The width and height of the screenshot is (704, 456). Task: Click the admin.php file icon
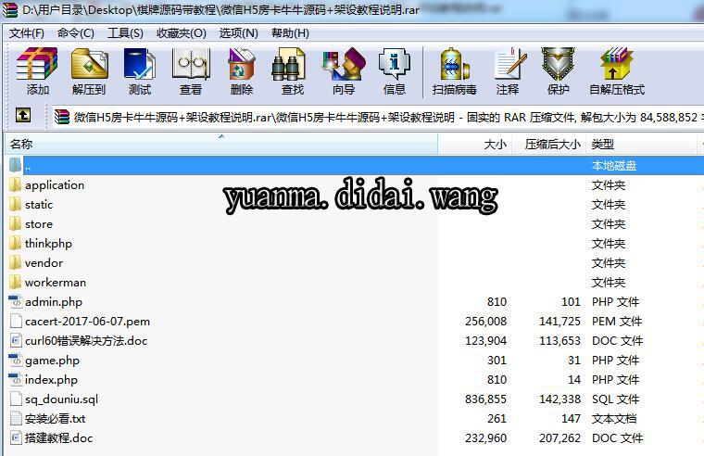pyautogui.click(x=16, y=301)
